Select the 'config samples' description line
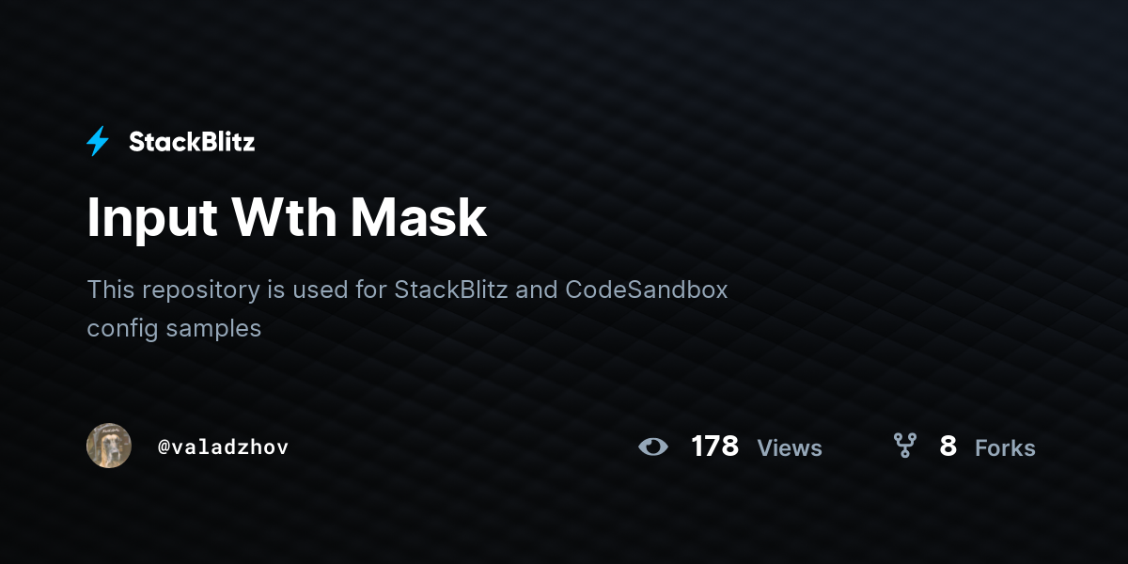 pos(174,330)
